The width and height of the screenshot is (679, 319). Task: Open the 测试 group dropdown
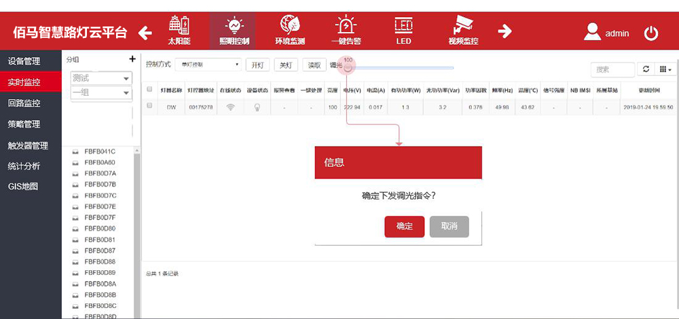pyautogui.click(x=101, y=78)
